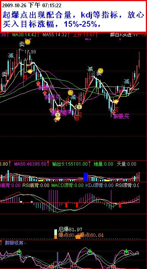Click the 17.98 high price label

coord(30,52)
